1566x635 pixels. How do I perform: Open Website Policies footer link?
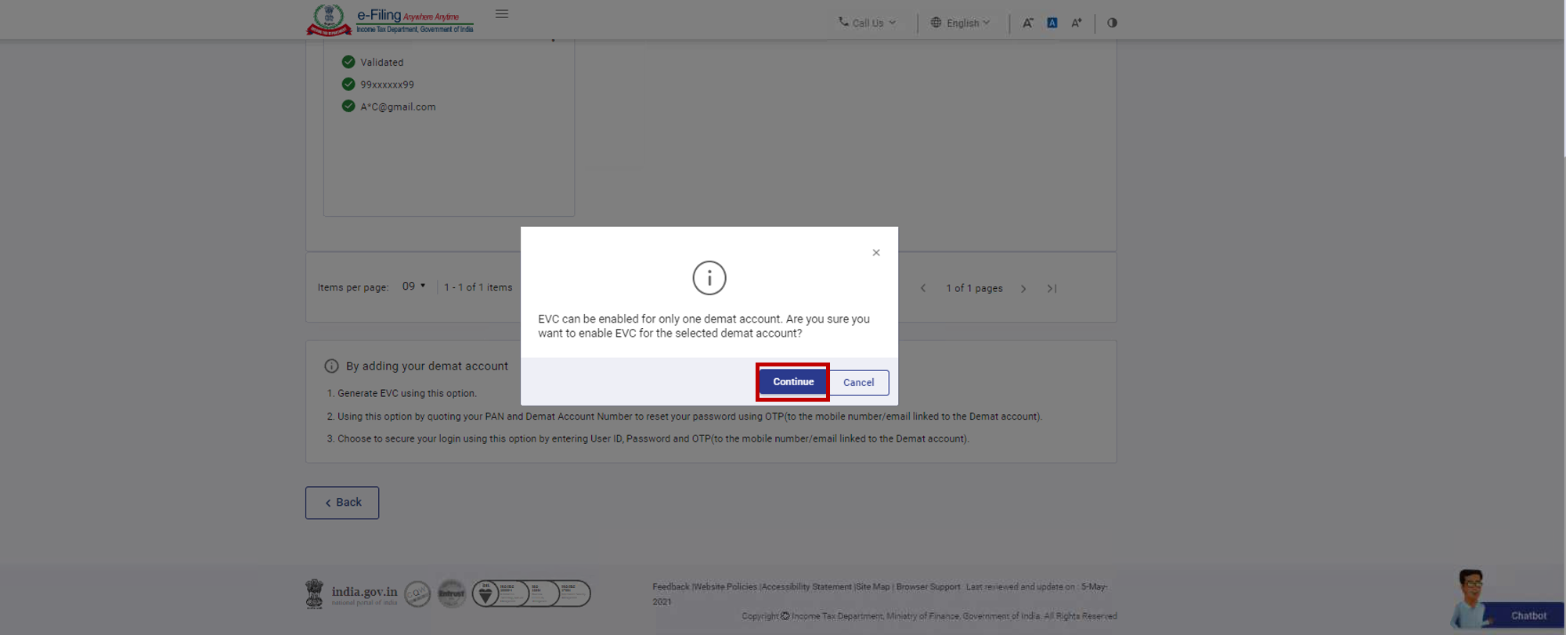point(725,586)
